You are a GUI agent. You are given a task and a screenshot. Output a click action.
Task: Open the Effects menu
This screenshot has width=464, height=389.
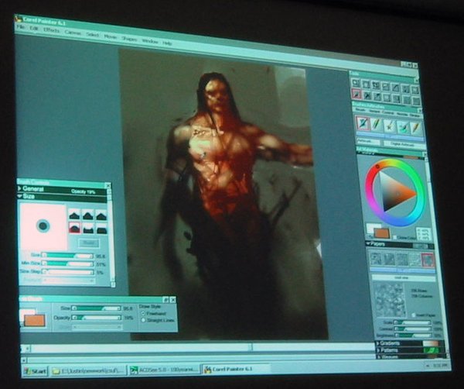coord(51,30)
